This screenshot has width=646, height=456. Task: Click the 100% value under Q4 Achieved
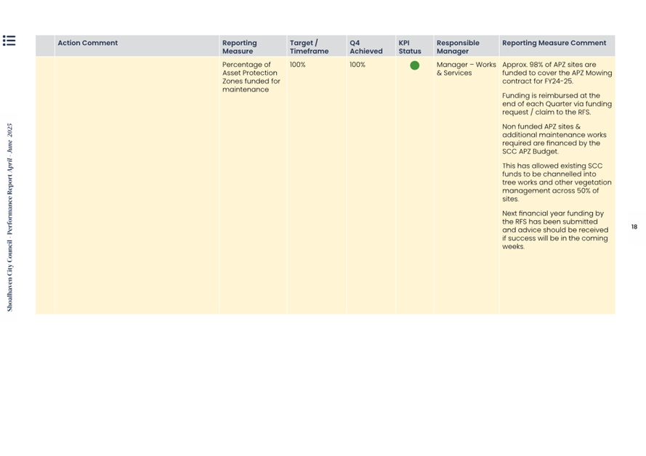(x=358, y=65)
